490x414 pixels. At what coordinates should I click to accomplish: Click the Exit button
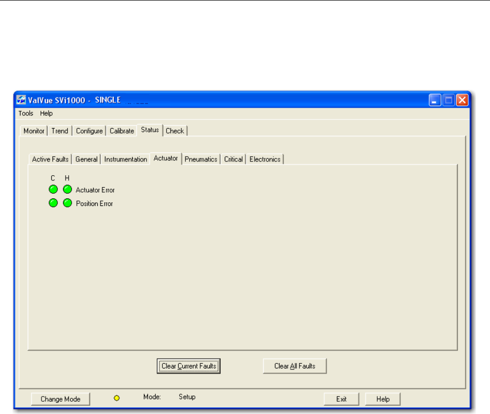pyautogui.click(x=342, y=399)
